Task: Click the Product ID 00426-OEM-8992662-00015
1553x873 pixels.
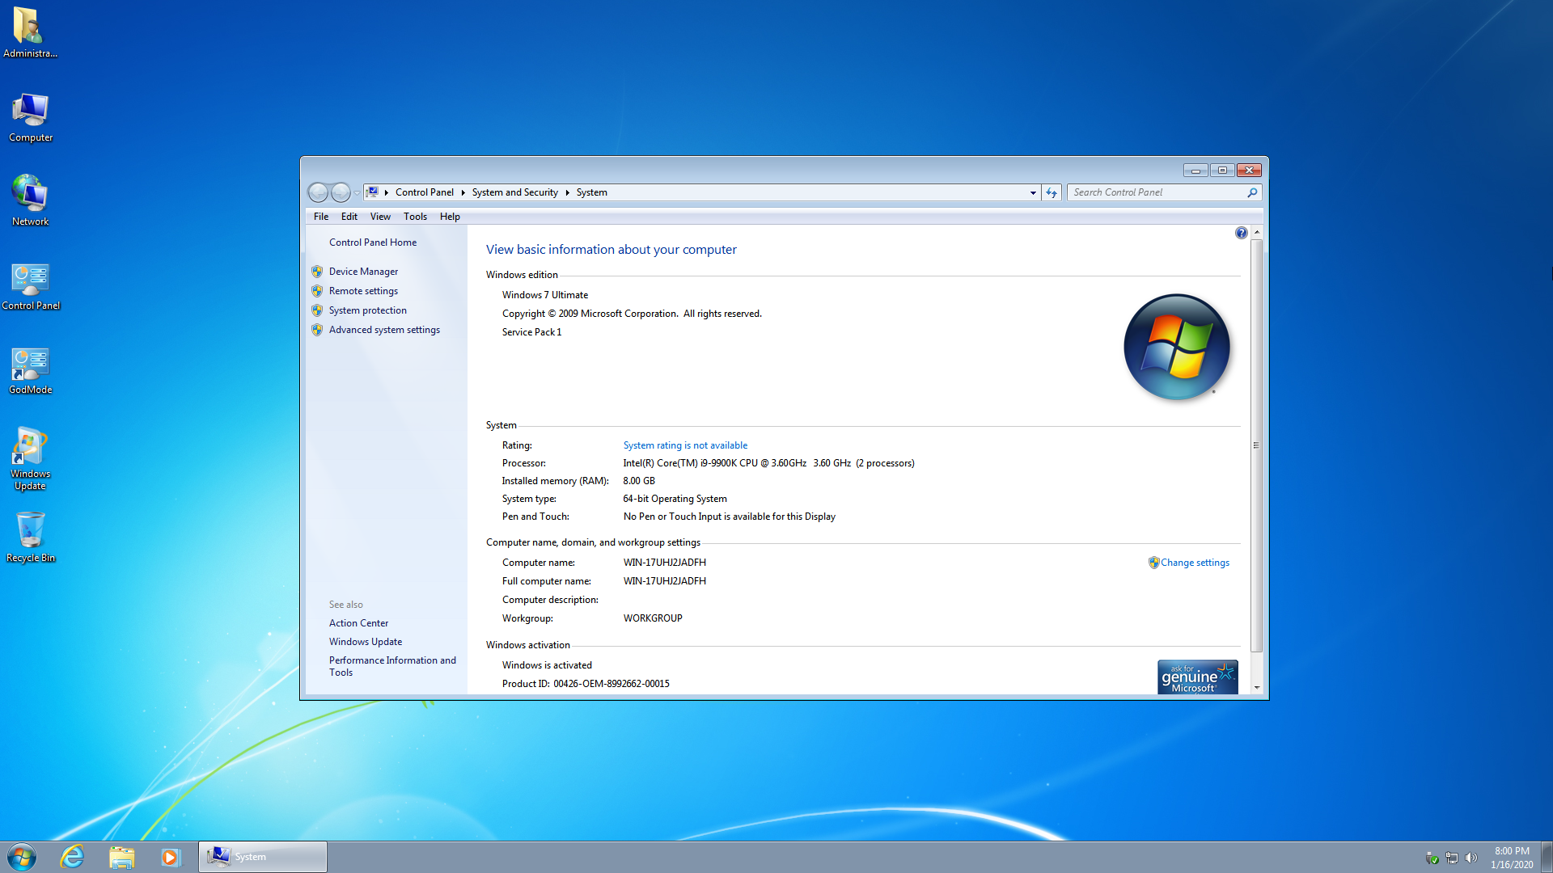Action: tap(586, 684)
